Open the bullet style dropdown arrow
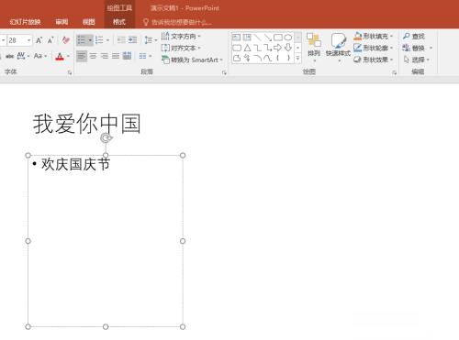459x340 pixels. tap(90, 40)
